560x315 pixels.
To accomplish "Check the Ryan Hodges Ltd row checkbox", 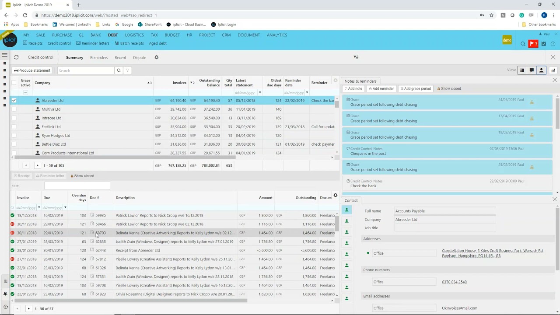I will [14, 136].
